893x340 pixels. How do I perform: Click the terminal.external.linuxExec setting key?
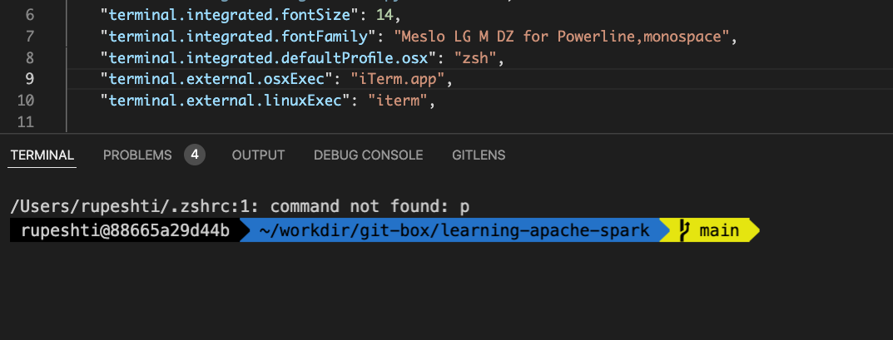222,101
